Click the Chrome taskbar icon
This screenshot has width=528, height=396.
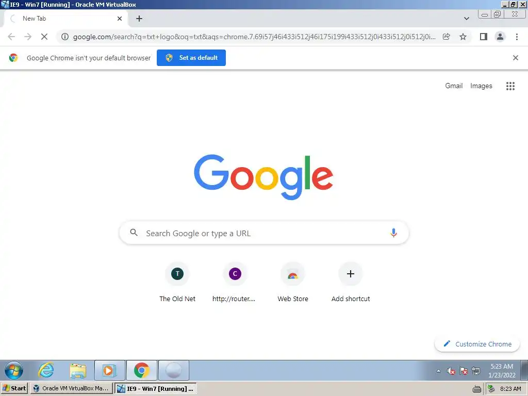click(x=141, y=370)
